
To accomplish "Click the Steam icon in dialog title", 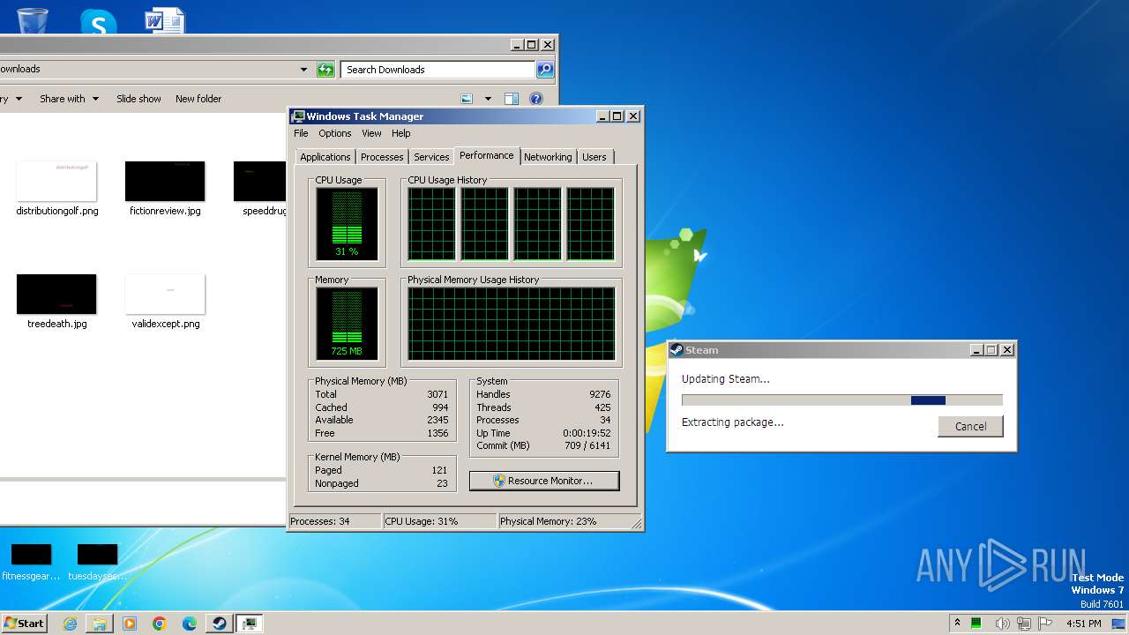I will click(677, 350).
